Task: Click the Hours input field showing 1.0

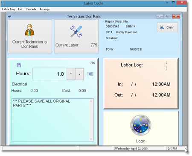Action: pyautogui.click(x=49, y=74)
